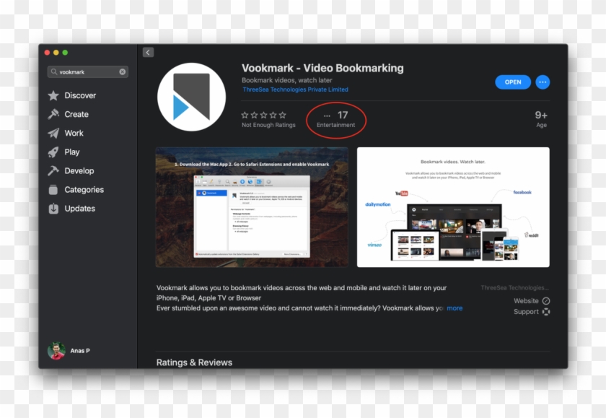Open the more options ellipsis menu
606x418 pixels.
tap(543, 82)
